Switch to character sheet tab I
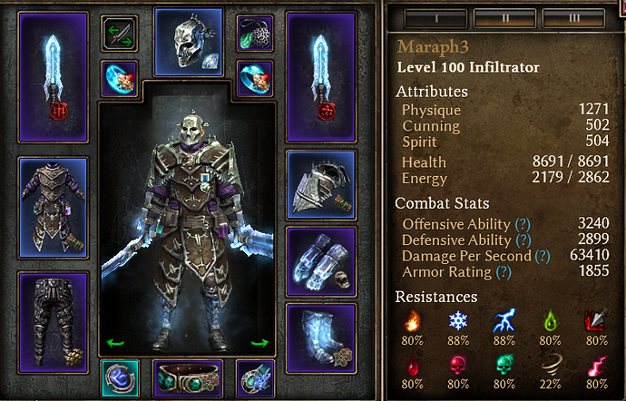 click(x=436, y=18)
